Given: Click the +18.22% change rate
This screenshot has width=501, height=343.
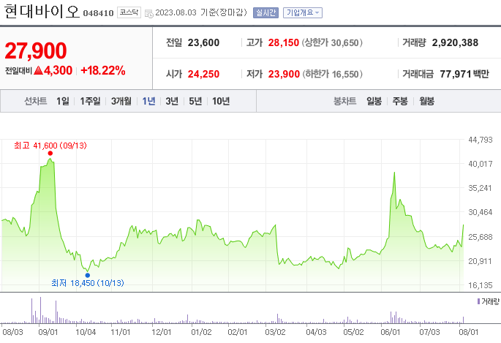Looking at the screenshot, I should [103, 71].
